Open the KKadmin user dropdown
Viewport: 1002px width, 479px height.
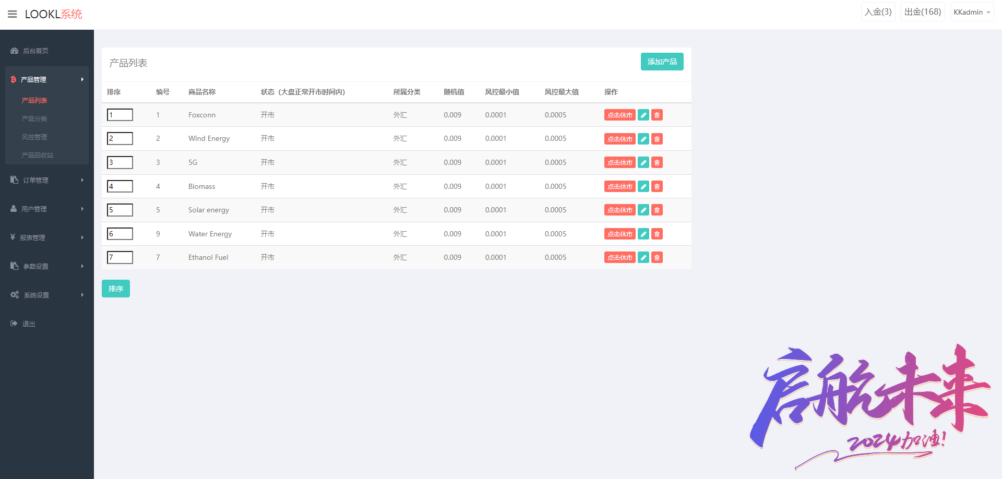click(x=972, y=12)
